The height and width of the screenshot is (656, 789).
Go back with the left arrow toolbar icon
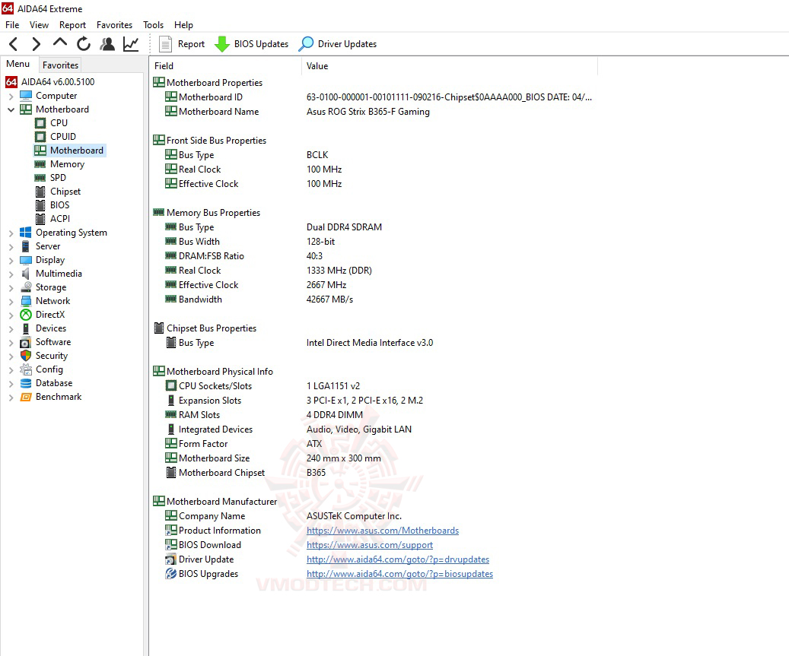click(14, 44)
